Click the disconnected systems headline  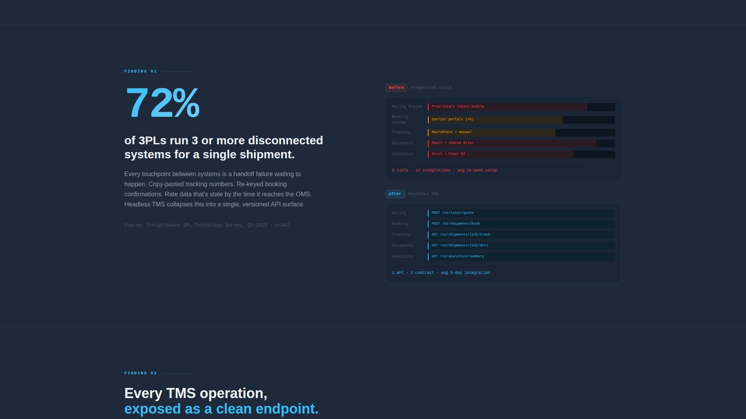point(223,147)
